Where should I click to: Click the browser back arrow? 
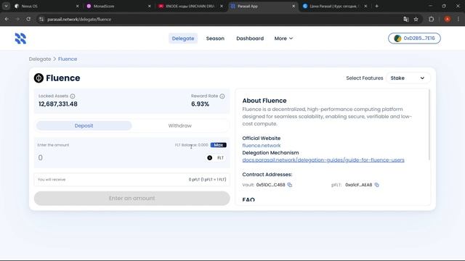[x=7, y=19]
